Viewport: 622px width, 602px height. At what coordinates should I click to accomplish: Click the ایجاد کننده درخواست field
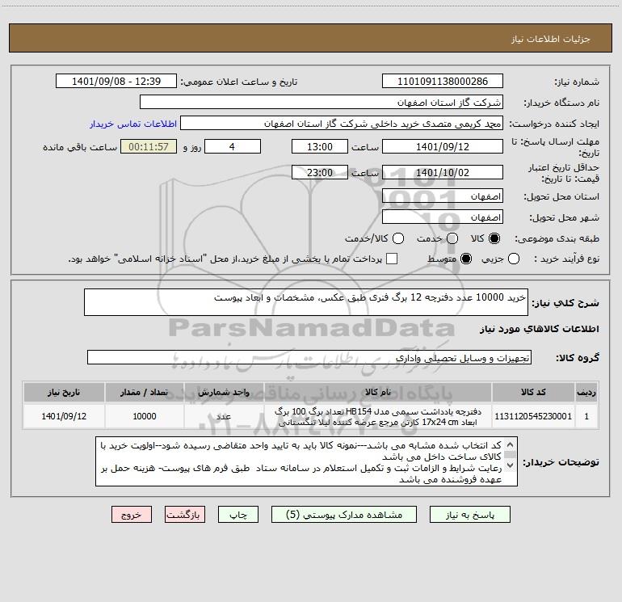[x=342, y=123]
